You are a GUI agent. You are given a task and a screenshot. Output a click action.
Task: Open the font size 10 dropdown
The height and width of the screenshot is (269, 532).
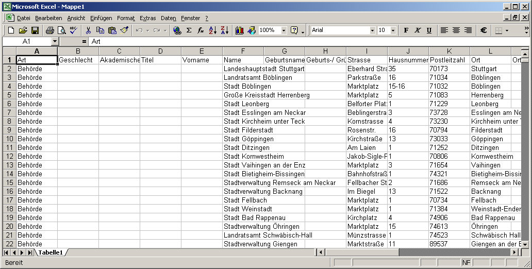(396, 30)
